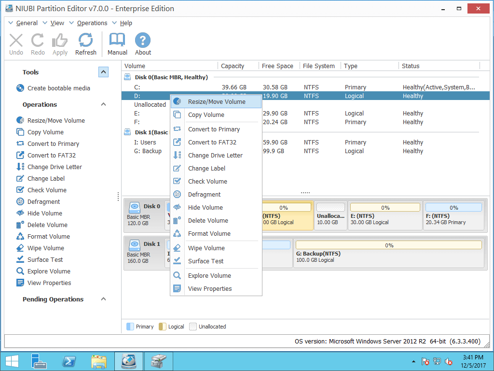This screenshot has height=371, width=494.
Task: Click sidebar Hide Volume eye icon
Action: coord(20,213)
